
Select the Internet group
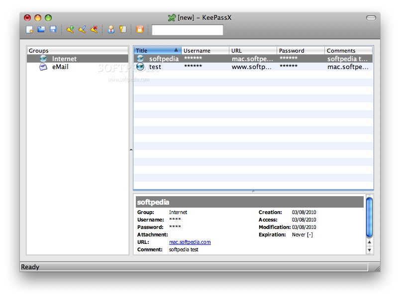point(64,59)
